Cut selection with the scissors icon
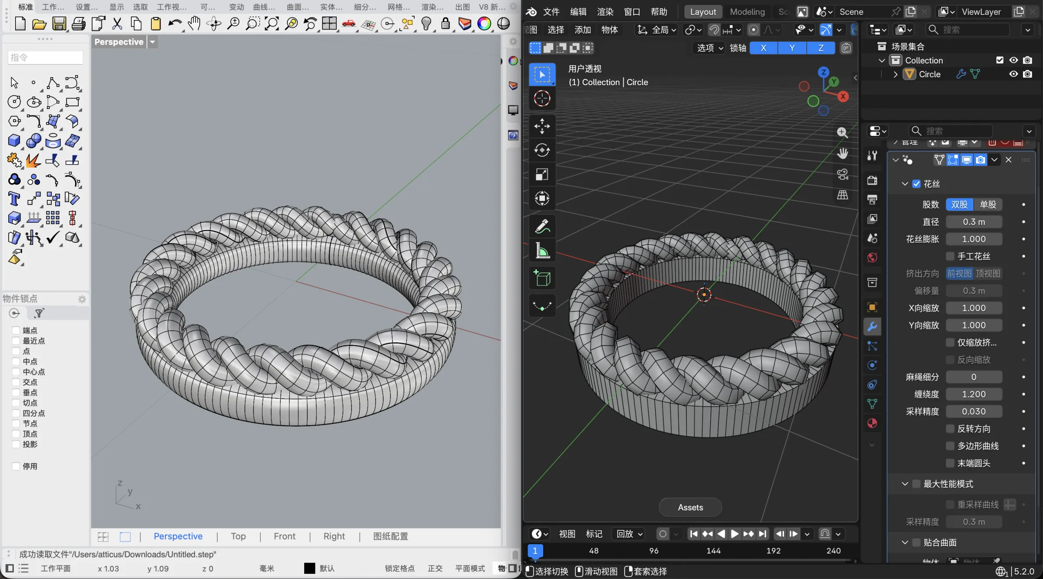Viewport: 1043px width, 579px height. [117, 23]
